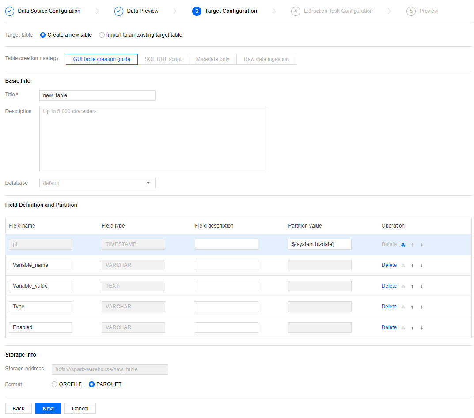474x418 pixels.
Task: Move the Variable_value field down
Action: pyautogui.click(x=421, y=286)
